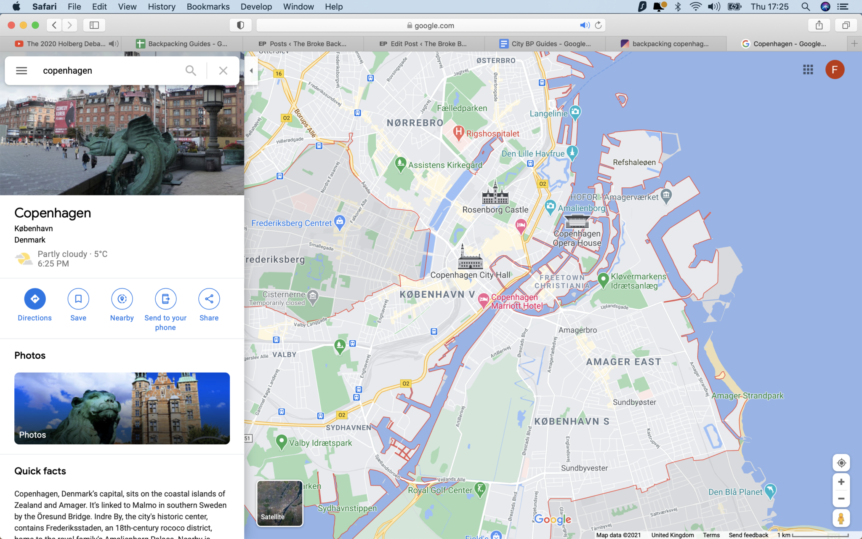862x539 pixels.
Task: Search Nearby Copenhagen
Action: pos(122,299)
